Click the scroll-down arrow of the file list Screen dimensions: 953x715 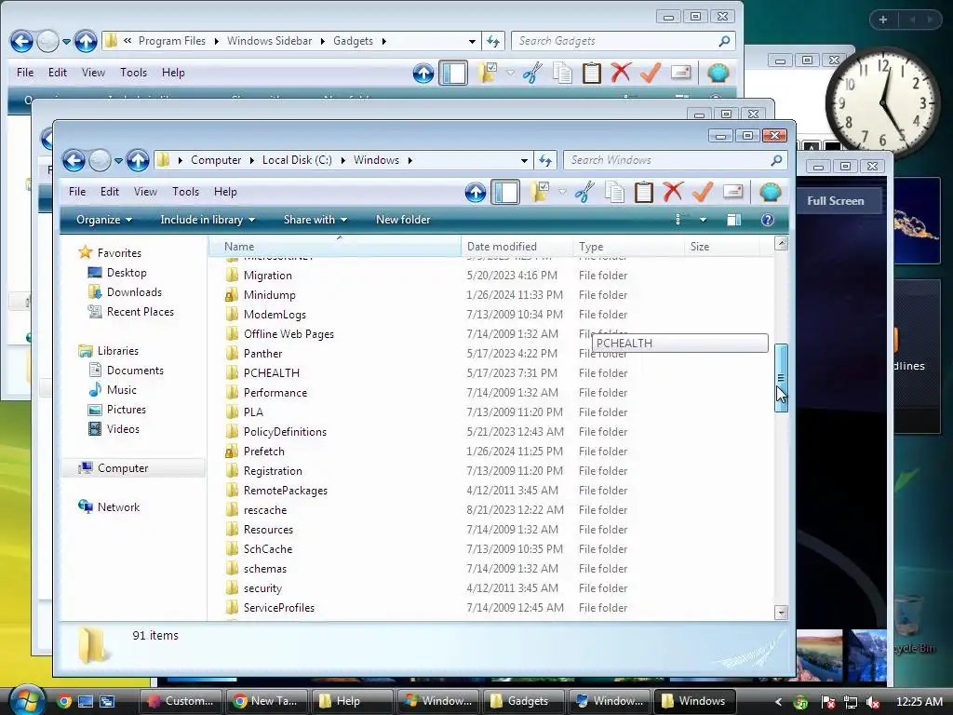(782, 613)
